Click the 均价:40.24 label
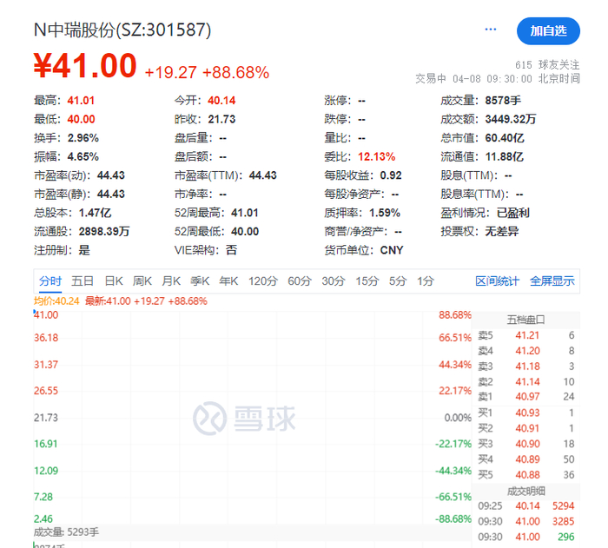The width and height of the screenshot is (608, 548). click(x=56, y=301)
